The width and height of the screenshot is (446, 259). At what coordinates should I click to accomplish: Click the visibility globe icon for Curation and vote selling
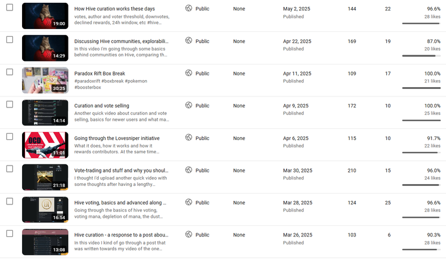pos(189,105)
